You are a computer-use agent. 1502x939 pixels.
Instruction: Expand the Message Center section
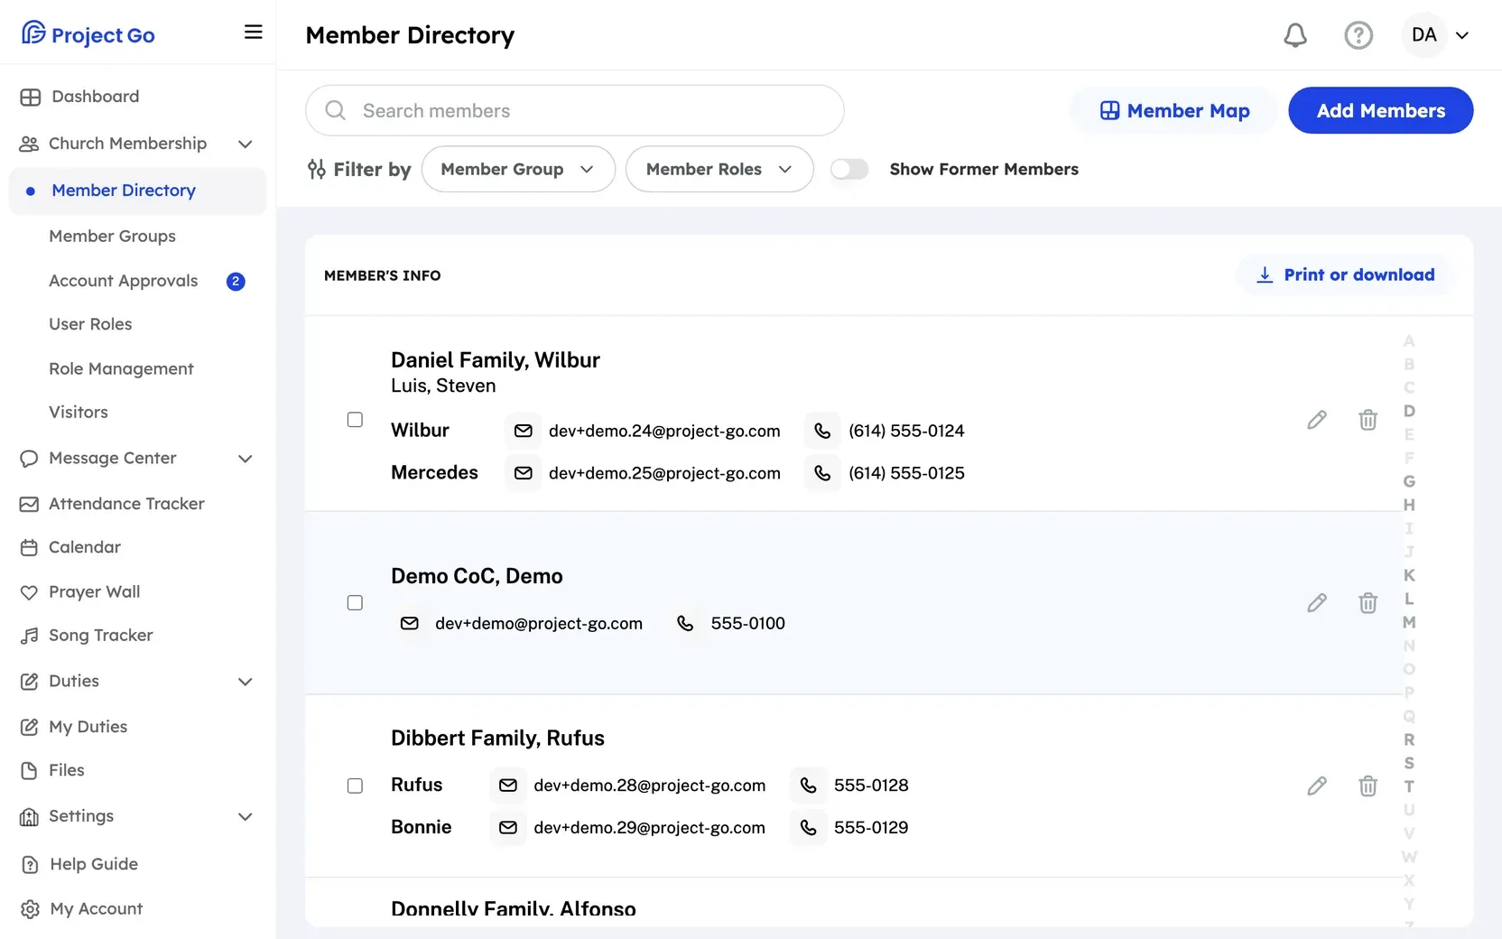pos(245,459)
